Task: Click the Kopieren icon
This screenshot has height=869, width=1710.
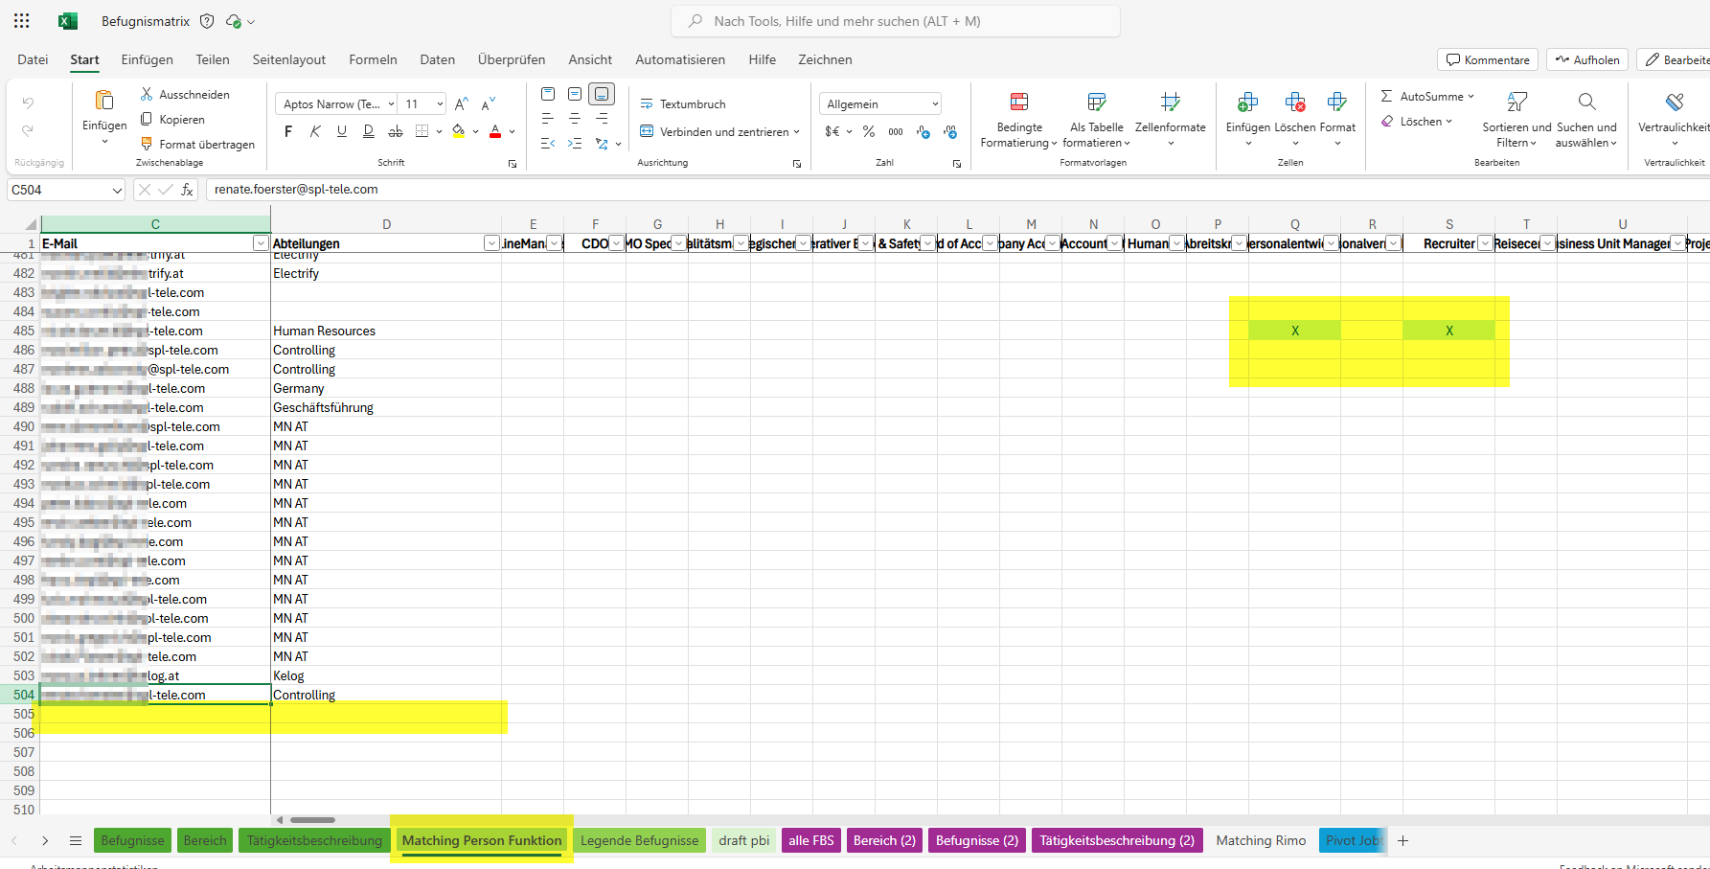Action: pos(147,119)
